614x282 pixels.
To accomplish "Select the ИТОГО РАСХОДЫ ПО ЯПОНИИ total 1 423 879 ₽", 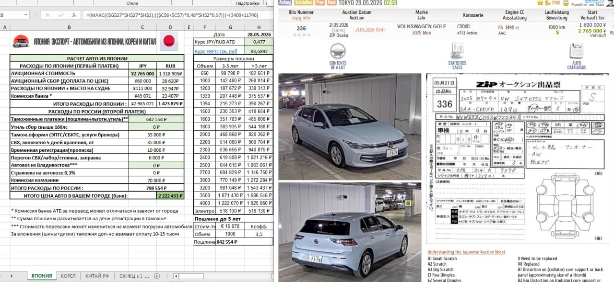I will (171, 104).
